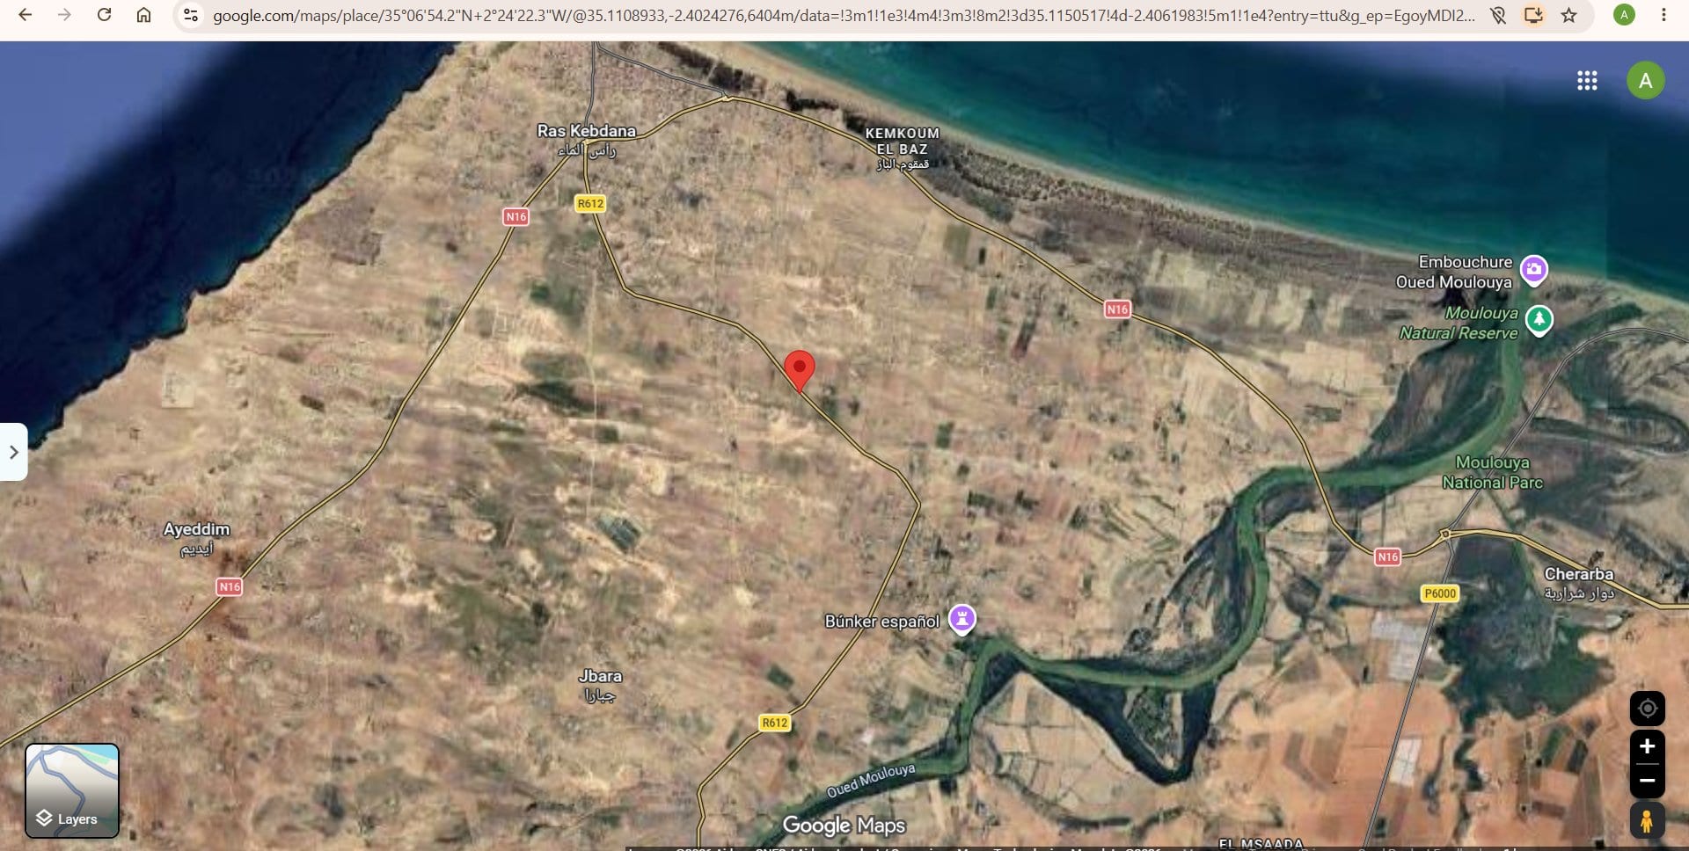Install the Google Maps app via address bar icon
The height and width of the screenshot is (851, 1689).
click(1533, 15)
